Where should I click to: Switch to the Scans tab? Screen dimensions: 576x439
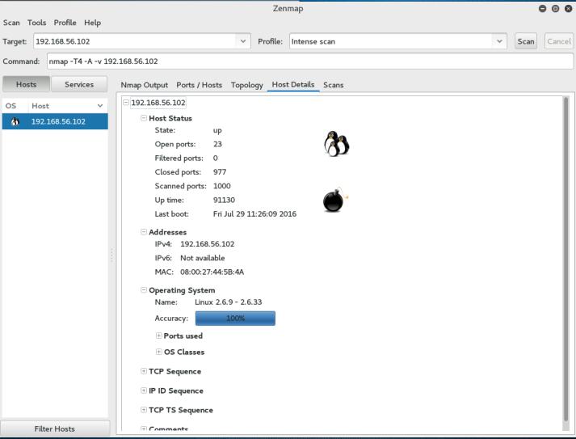pos(333,85)
